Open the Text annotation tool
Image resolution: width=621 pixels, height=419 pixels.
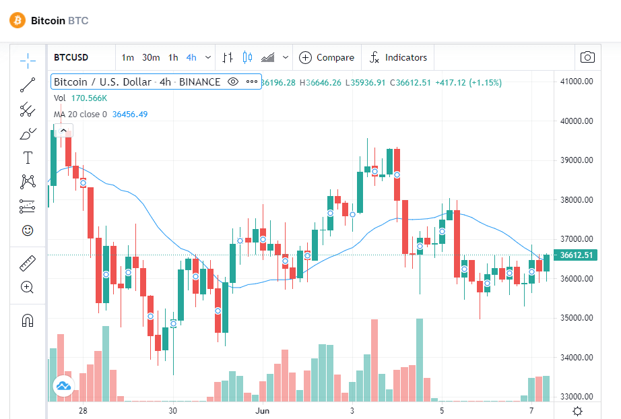[x=27, y=158]
